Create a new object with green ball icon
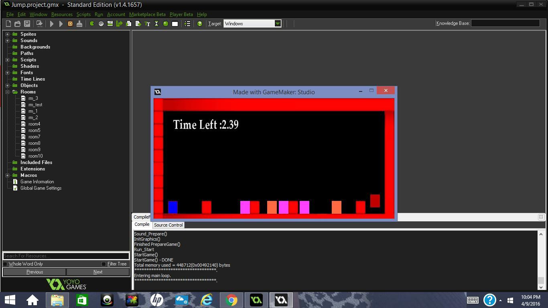This screenshot has height=308, width=548. tap(166, 24)
